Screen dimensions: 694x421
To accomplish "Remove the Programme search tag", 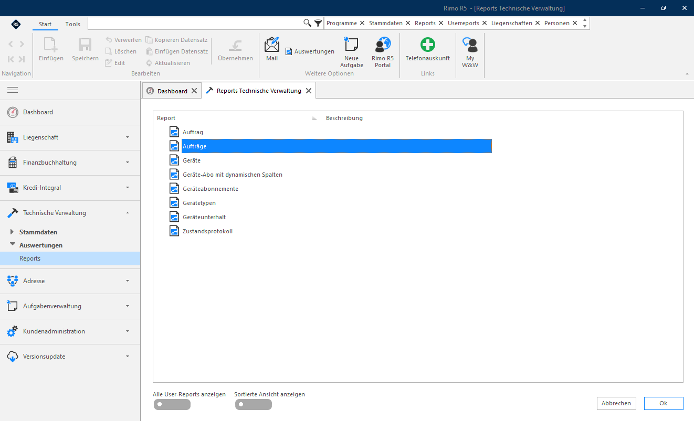I will [362, 23].
